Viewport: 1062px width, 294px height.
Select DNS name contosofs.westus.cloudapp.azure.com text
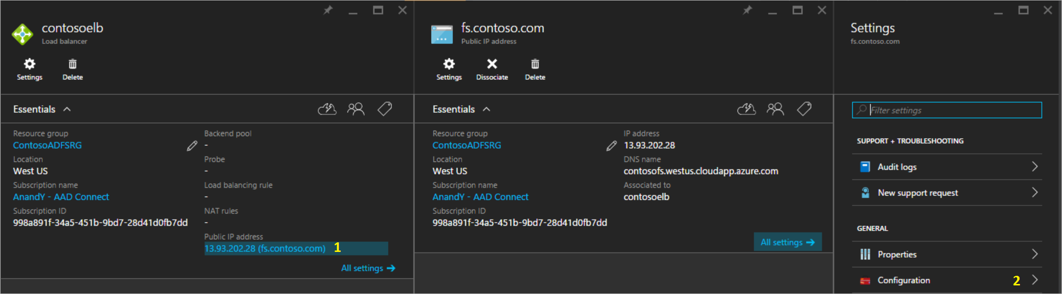click(x=701, y=171)
